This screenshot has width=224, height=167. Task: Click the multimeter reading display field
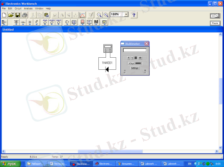pyautogui.click(x=135, y=50)
